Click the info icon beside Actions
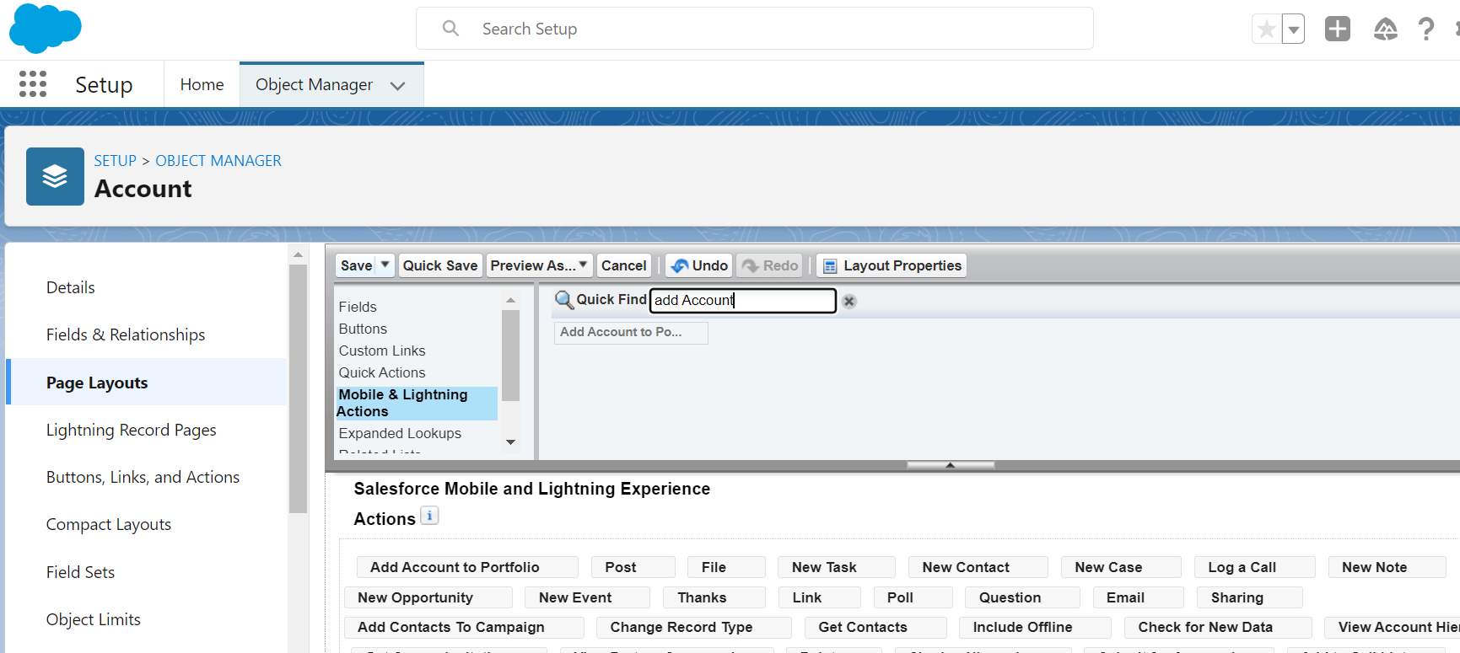 point(429,517)
